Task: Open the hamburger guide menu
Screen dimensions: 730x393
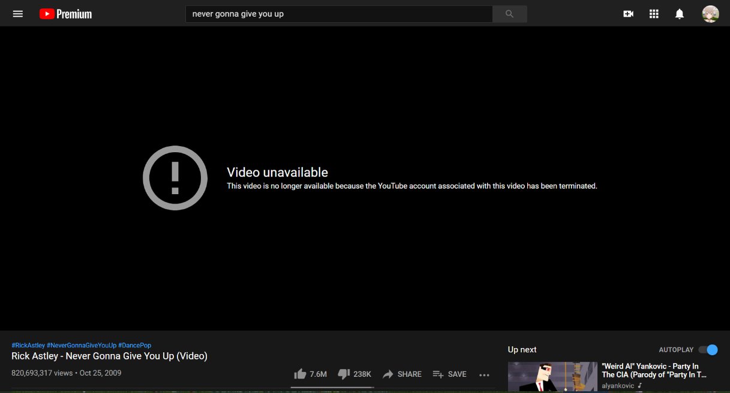Action: pyautogui.click(x=18, y=14)
